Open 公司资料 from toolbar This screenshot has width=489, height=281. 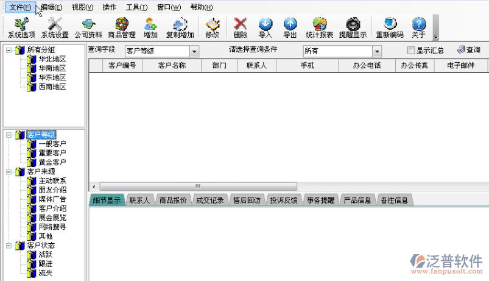pyautogui.click(x=88, y=27)
